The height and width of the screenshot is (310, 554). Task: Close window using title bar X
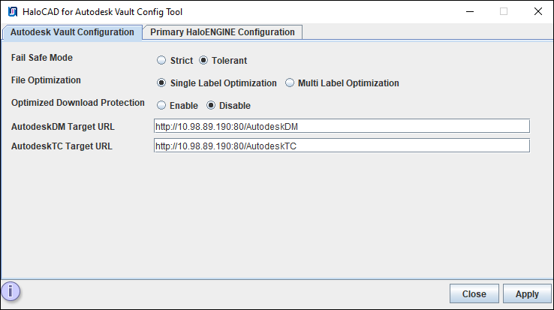click(x=537, y=12)
